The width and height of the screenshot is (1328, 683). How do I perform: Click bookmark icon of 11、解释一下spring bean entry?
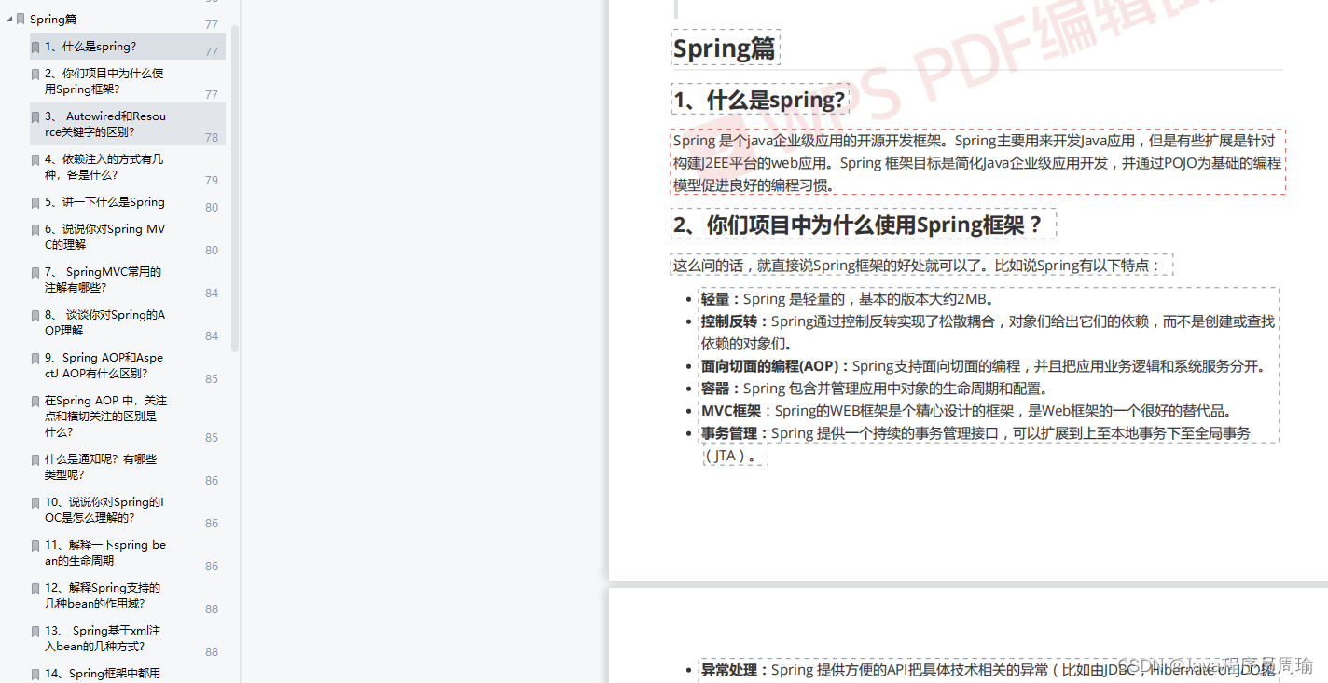point(35,545)
